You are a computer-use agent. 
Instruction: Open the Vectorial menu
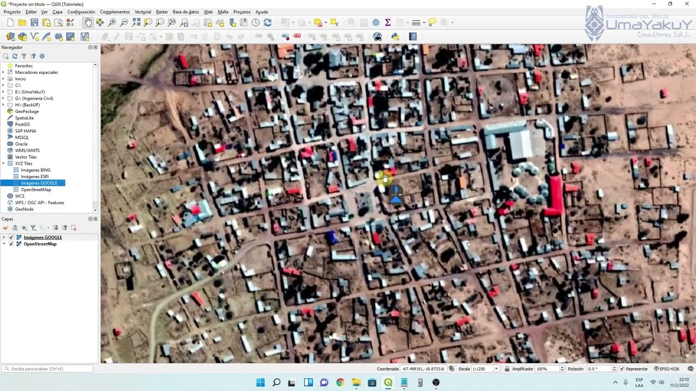click(x=143, y=11)
